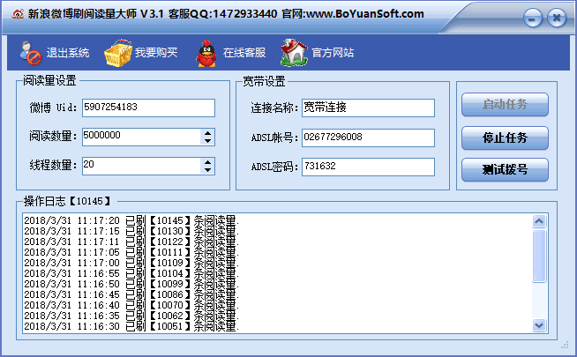Select log entry 11:17:11 已刷【10122】

click(x=131, y=242)
